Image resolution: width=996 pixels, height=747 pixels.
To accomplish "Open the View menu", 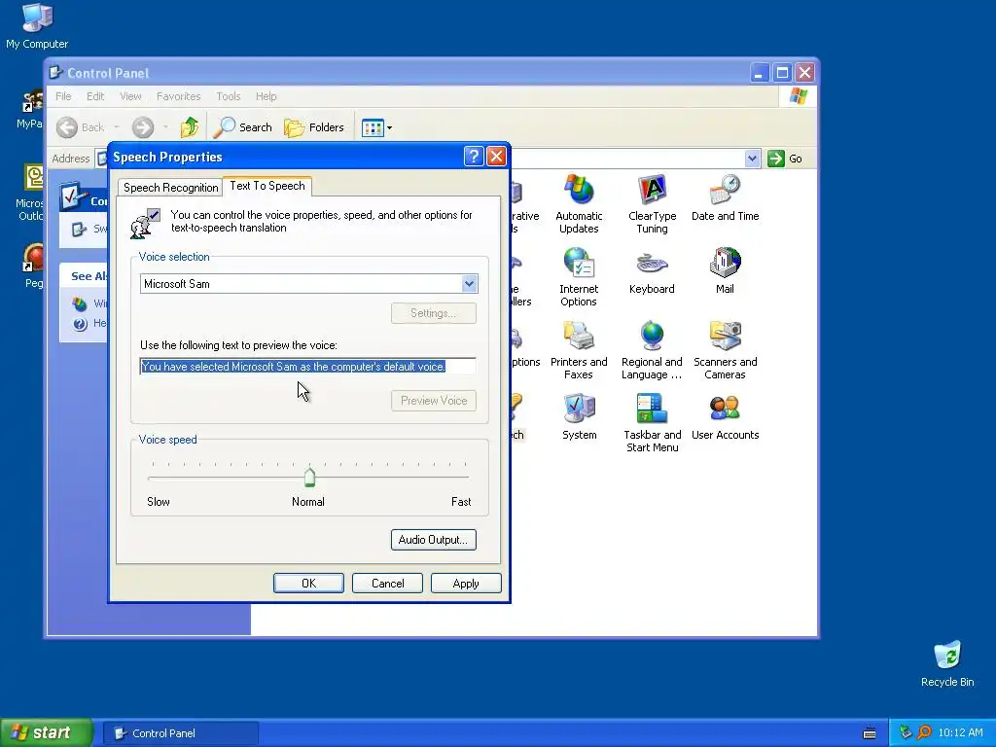I will coord(130,96).
